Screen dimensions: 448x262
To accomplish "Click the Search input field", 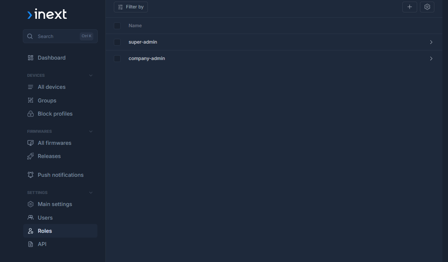I will tap(56, 36).
